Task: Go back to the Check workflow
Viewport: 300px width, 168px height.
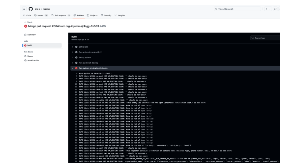Action: click(x=28, y=22)
